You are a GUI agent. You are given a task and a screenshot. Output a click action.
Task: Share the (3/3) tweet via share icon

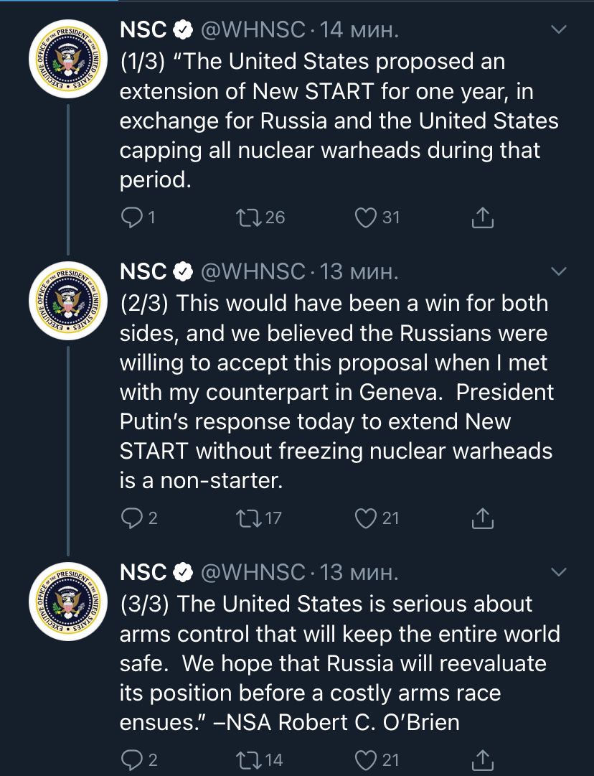pos(482,759)
